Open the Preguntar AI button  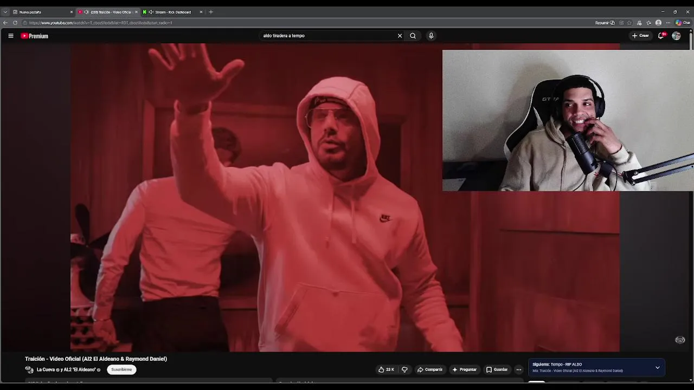pos(464,369)
